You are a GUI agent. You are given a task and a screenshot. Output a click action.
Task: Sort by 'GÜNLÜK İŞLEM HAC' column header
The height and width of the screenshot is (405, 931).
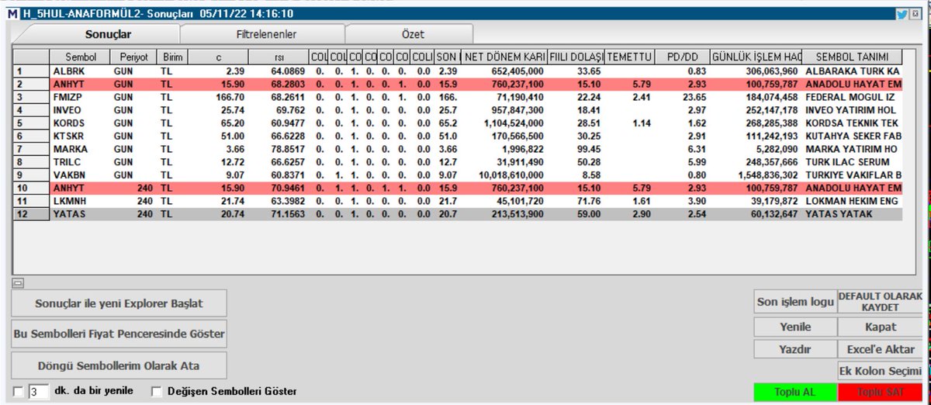pyautogui.click(x=756, y=57)
